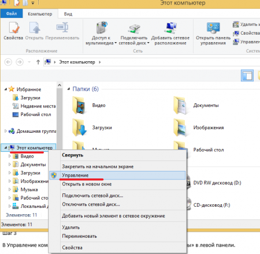Open Подключить сетевой диск ribbon button
The height and width of the screenshot is (254, 260).
tap(134, 33)
